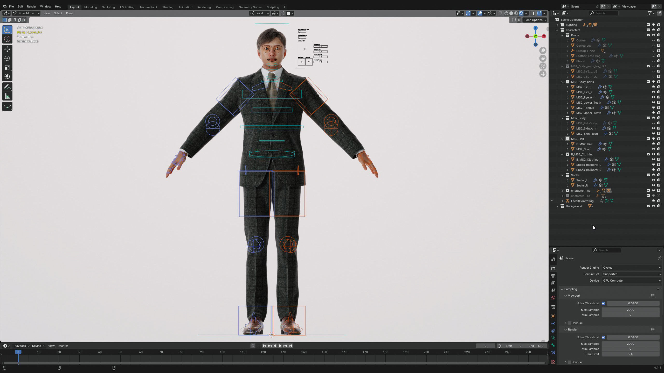Toggle the camera view icon
This screenshot has height=373, width=664.
(543, 66)
